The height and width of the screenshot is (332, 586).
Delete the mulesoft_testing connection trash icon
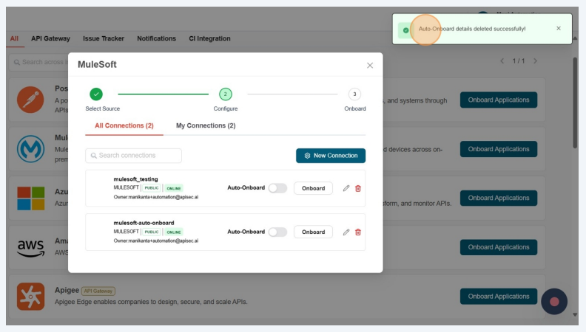pyautogui.click(x=358, y=188)
